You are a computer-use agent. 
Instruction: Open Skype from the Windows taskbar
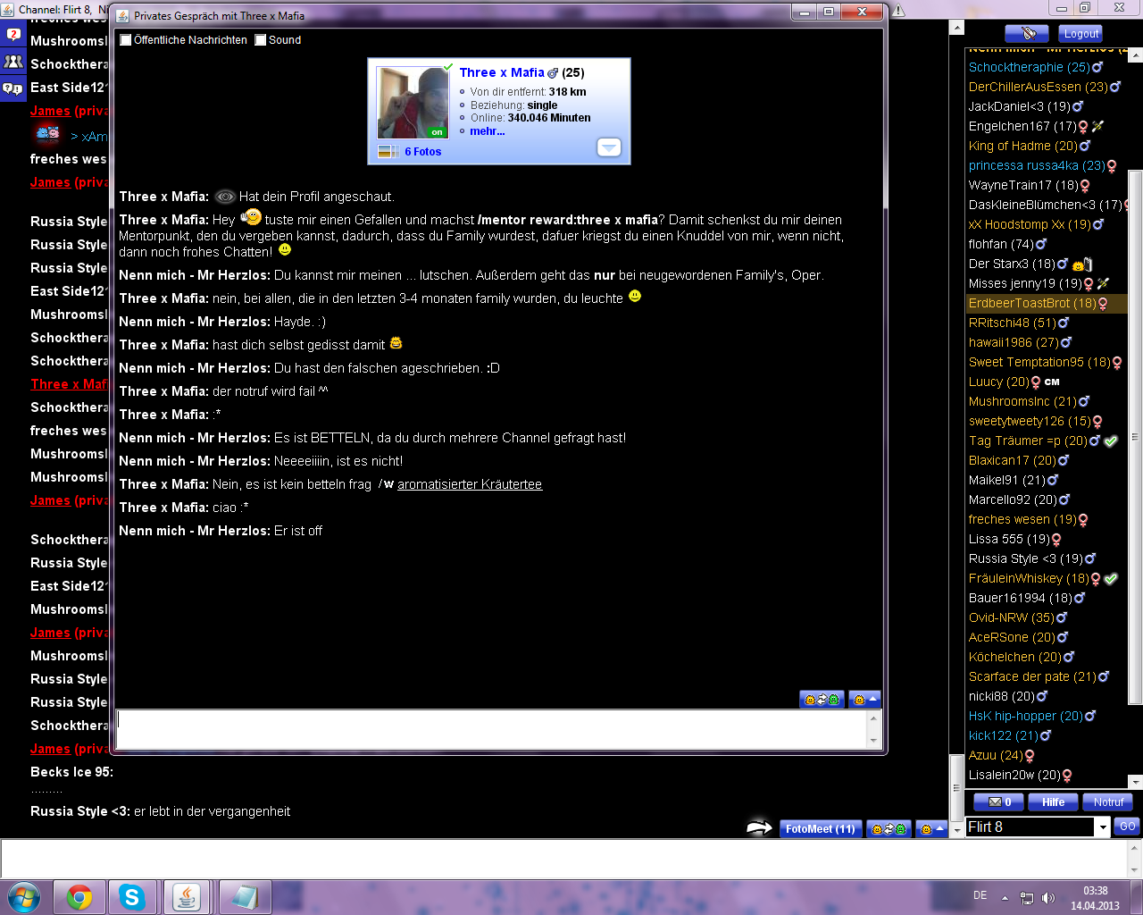click(x=132, y=897)
